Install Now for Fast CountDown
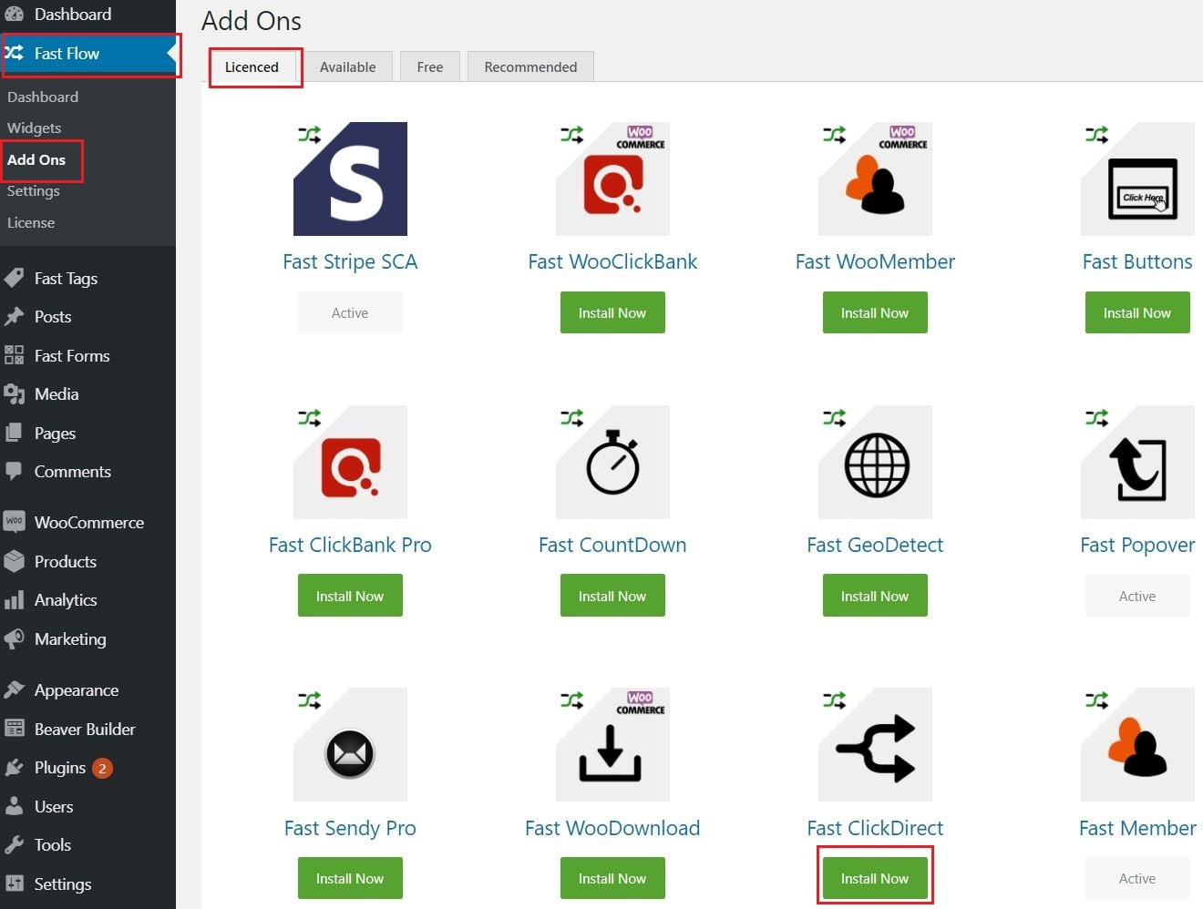The height and width of the screenshot is (909, 1203). (612, 596)
